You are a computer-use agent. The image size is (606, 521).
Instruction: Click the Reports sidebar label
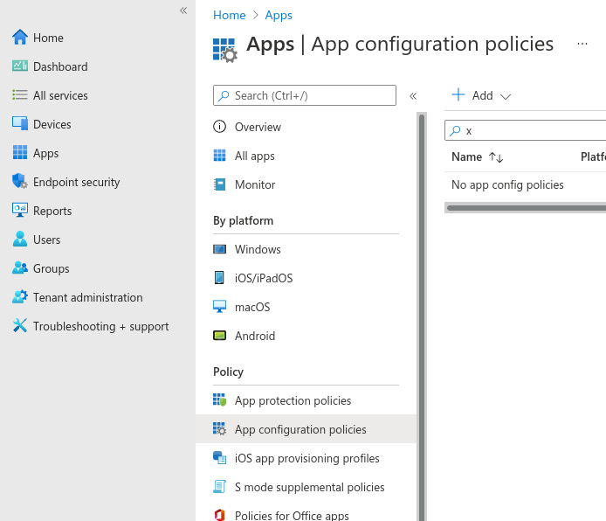point(52,212)
